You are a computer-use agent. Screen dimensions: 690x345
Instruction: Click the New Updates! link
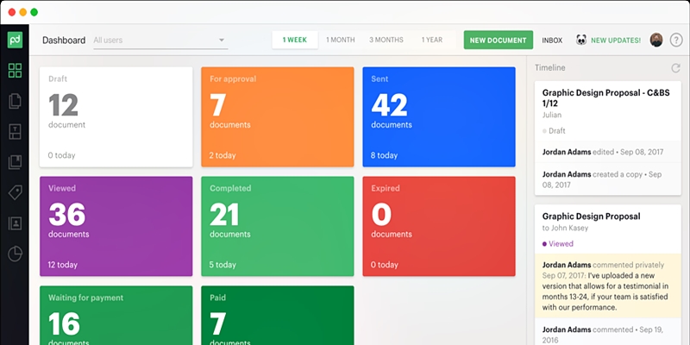615,41
